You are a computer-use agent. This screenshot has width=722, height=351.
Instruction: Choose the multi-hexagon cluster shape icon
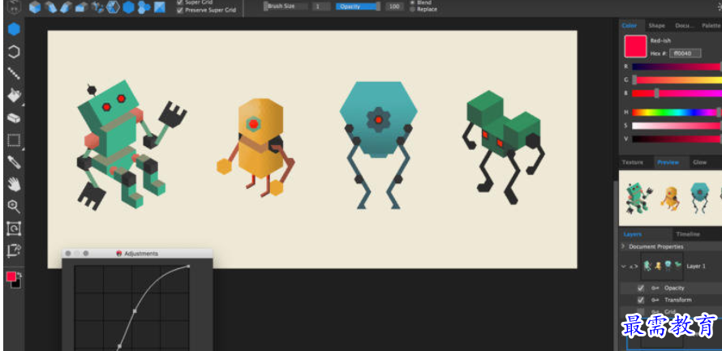(x=144, y=7)
